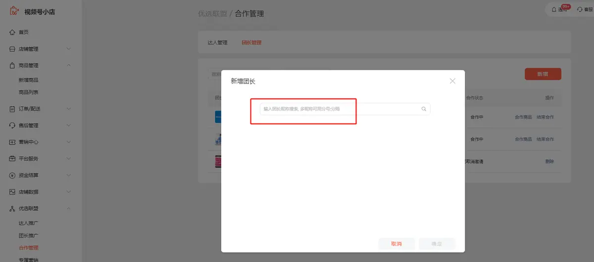This screenshot has height=262, width=594.
Task: Collapse the 优选联盟 chevron
Action: coord(69,209)
